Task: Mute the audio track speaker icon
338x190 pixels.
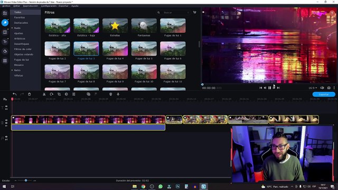Action: (6, 137)
